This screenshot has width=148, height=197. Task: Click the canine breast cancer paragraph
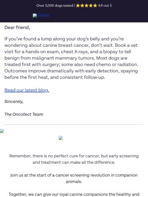pos(71,58)
